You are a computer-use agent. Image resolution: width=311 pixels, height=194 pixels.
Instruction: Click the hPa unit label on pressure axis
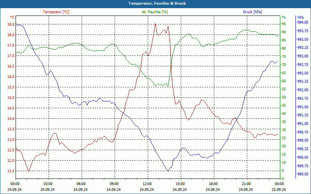[301, 17]
